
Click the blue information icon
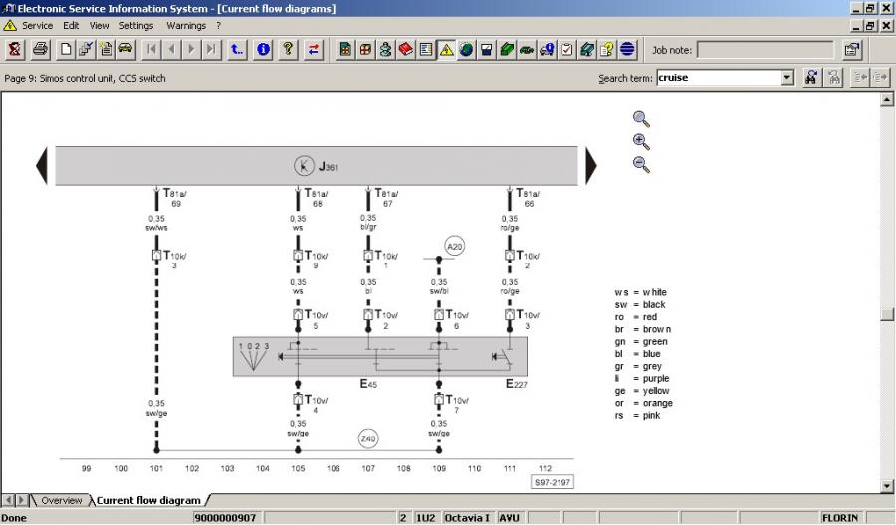(263, 49)
